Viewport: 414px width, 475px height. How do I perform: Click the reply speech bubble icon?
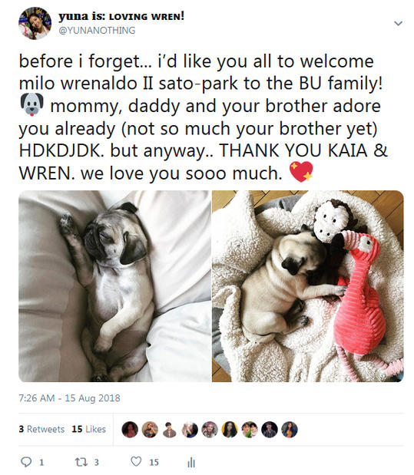click(26, 462)
